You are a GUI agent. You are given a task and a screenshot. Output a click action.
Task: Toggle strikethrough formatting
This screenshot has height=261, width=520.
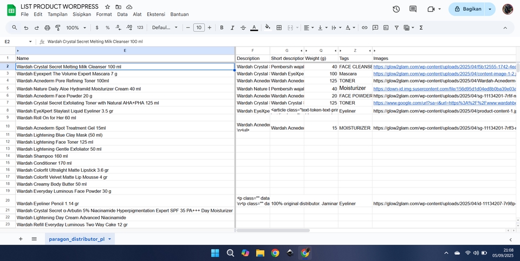click(x=243, y=28)
